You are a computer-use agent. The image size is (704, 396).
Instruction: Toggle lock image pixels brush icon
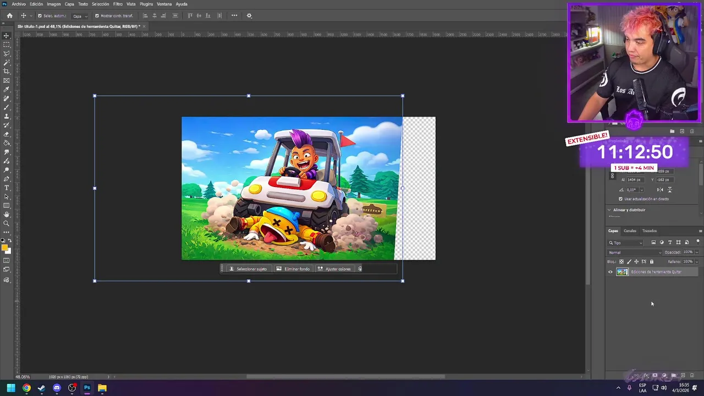tap(629, 262)
